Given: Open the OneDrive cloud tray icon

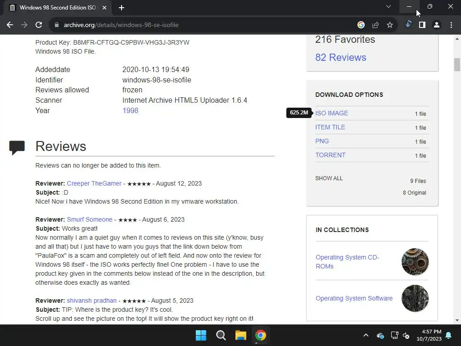Looking at the screenshot, I should point(380,335).
